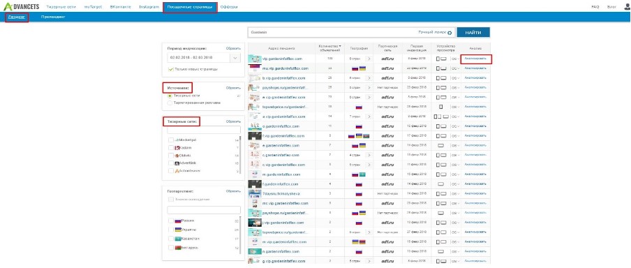This screenshot has width=631, height=268.
Task: Click the Kadam network logo
Action: tap(177, 148)
